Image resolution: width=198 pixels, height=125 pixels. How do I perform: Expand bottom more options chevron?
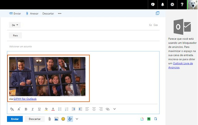pyautogui.click(x=77, y=119)
